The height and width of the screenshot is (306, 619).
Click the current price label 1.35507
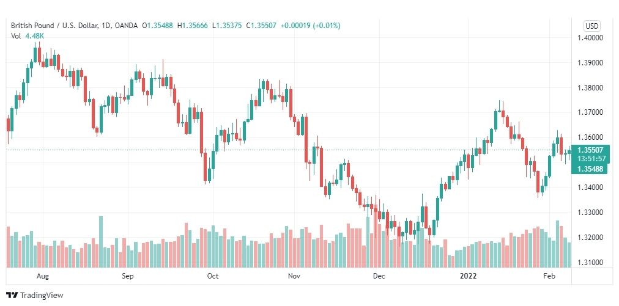pyautogui.click(x=591, y=150)
